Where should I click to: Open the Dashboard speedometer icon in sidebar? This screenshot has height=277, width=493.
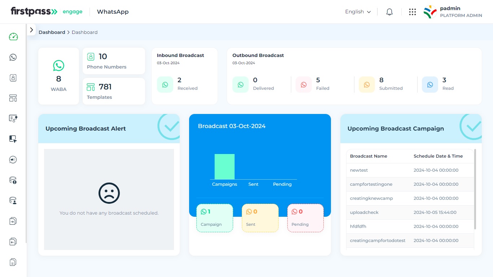13,36
